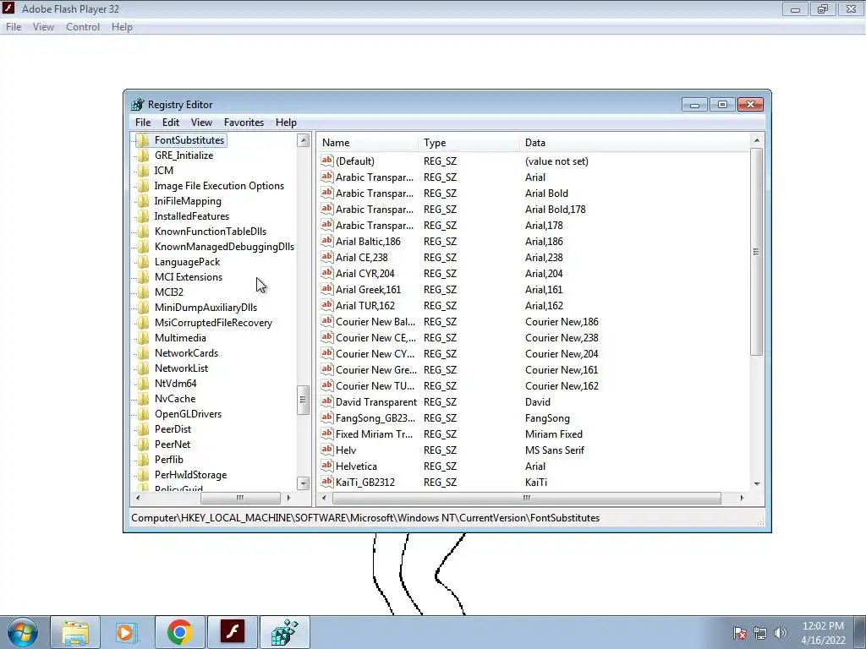Click the folder icon beside NetworkCards
The image size is (866, 649).
(143, 352)
